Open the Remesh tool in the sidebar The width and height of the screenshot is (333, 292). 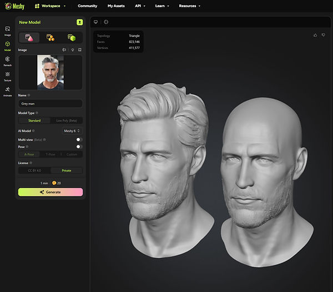click(8, 62)
